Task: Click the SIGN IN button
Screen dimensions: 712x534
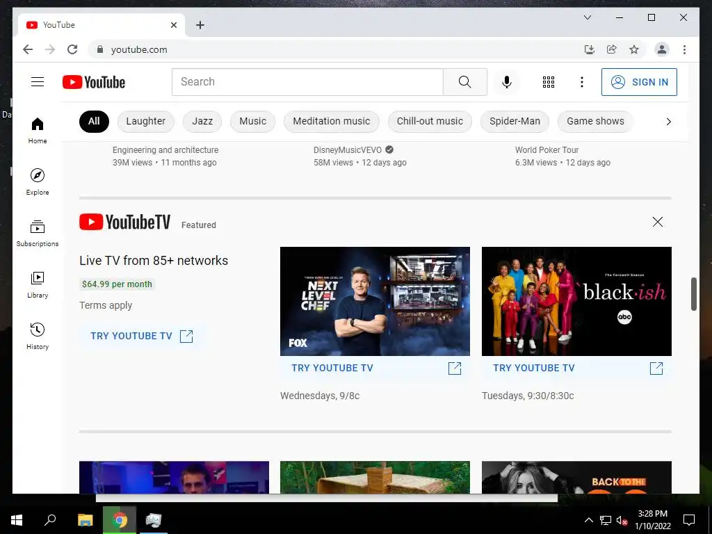Action: [640, 82]
